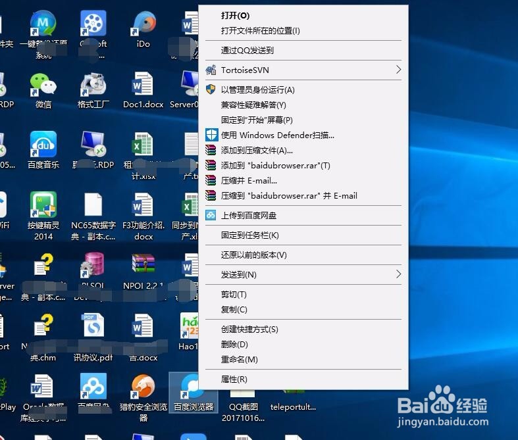
Task: Choose 创建快捷方式(S)
Action: pyautogui.click(x=303, y=329)
